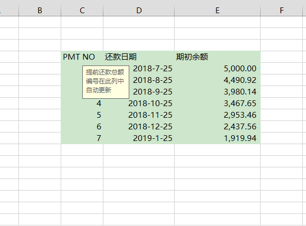Viewport: 306px width, 226px height.
Task: Select the date cell 2019-1-25
Action: [x=139, y=138]
